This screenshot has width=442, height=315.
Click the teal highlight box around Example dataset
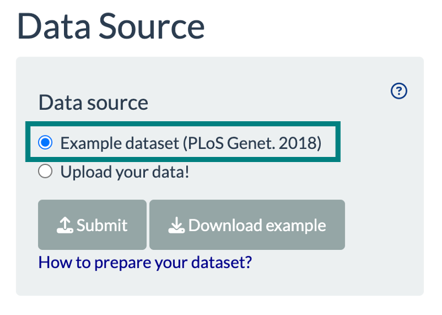point(338,143)
